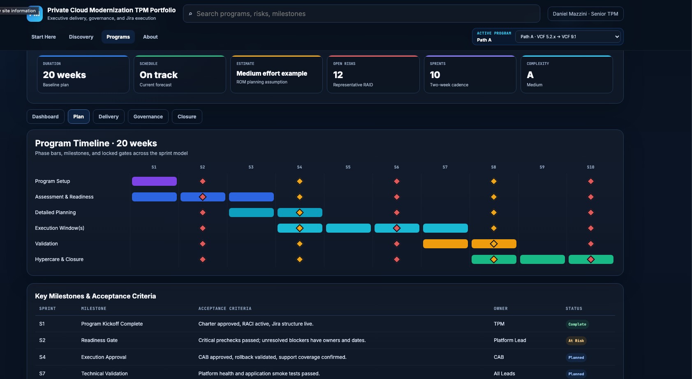Click the orange diamond in Program Setup S8

[494, 181]
